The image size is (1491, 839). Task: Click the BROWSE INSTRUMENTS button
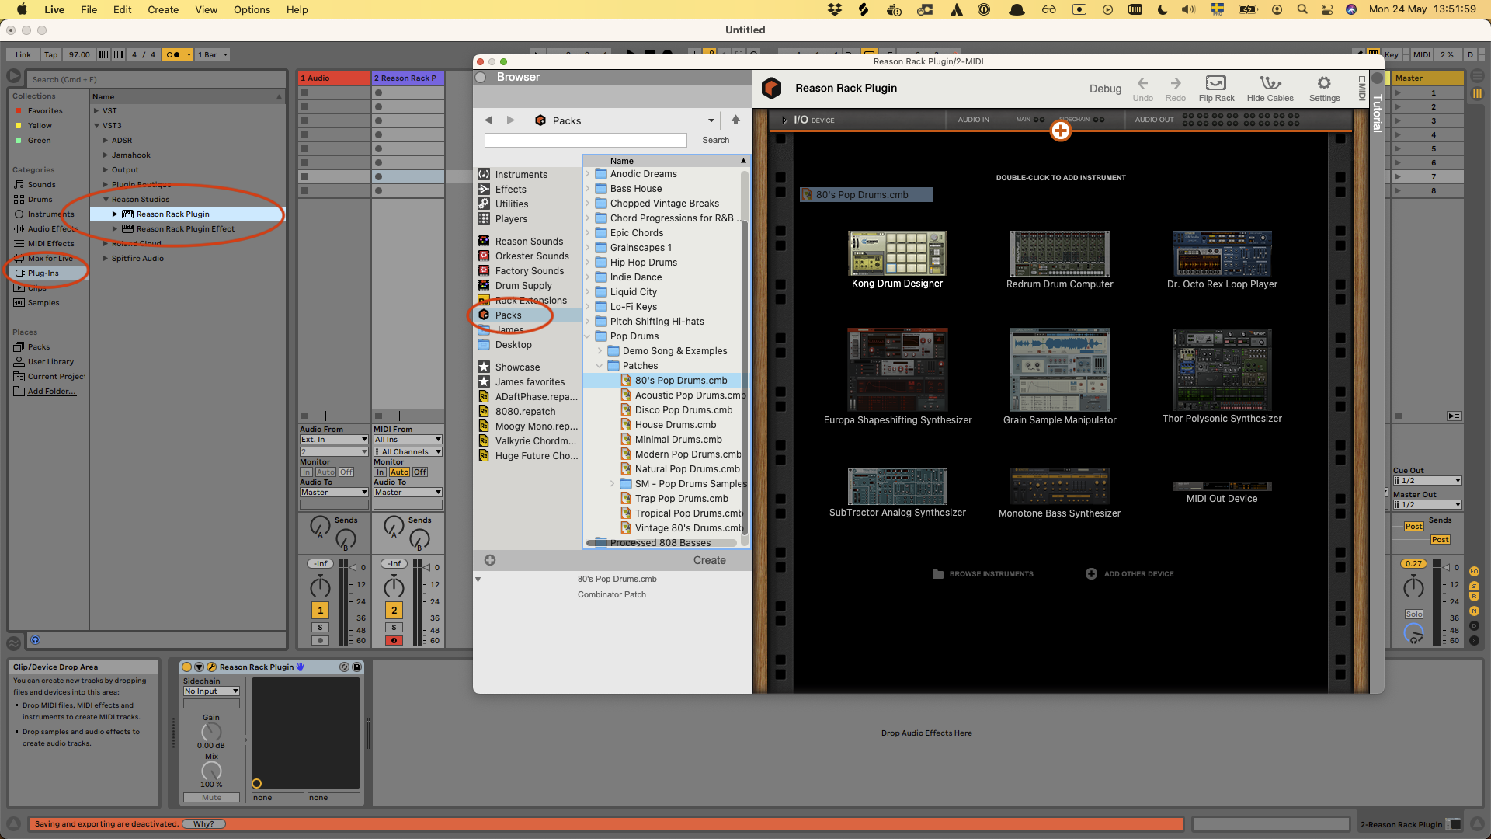pos(983,573)
